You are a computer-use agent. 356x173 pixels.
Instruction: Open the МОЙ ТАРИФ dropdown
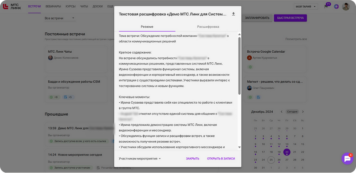(305, 6)
